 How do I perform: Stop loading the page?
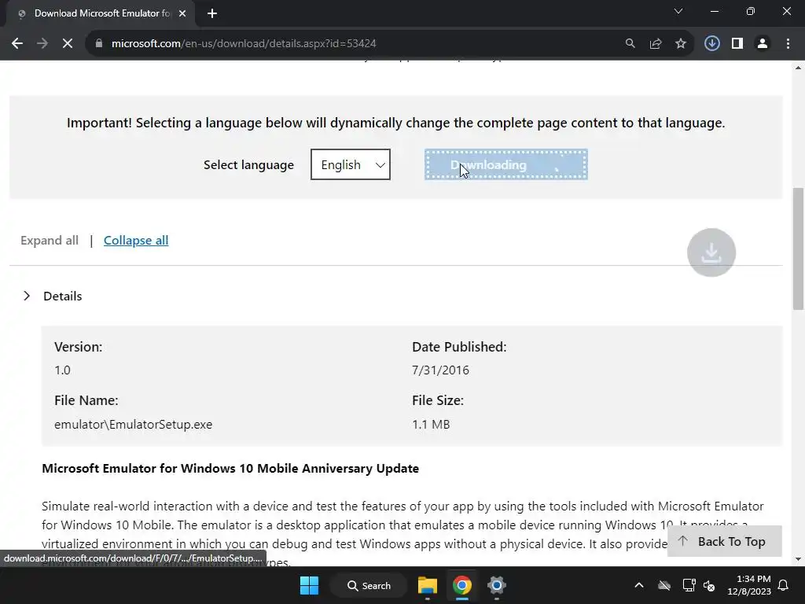point(68,44)
